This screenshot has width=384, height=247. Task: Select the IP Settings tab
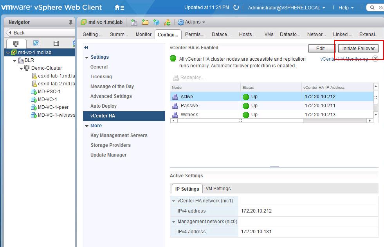187,189
